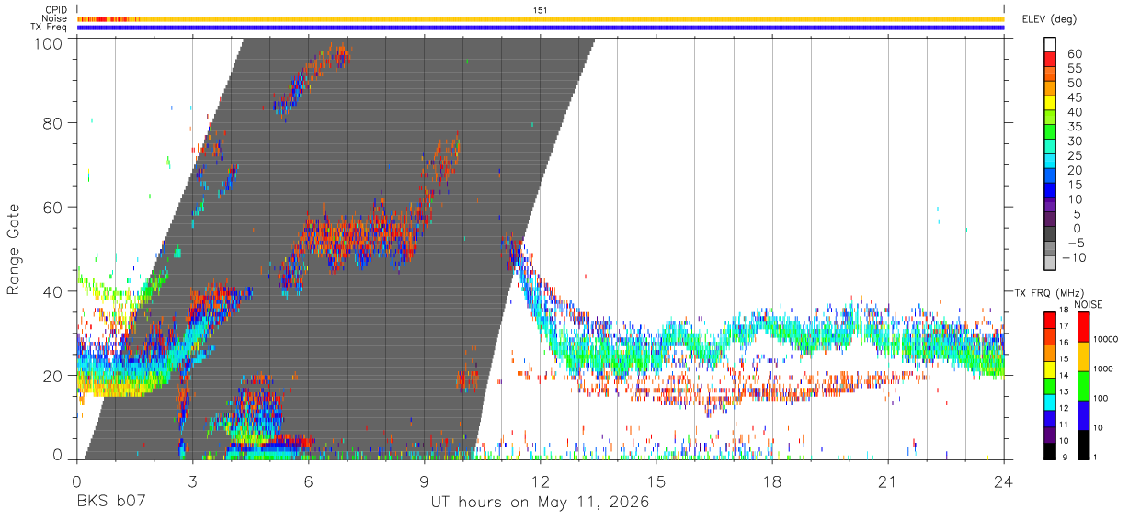1129x521 pixels.
Task: Click NOISE legend label 10000
Action: pyautogui.click(x=1104, y=339)
